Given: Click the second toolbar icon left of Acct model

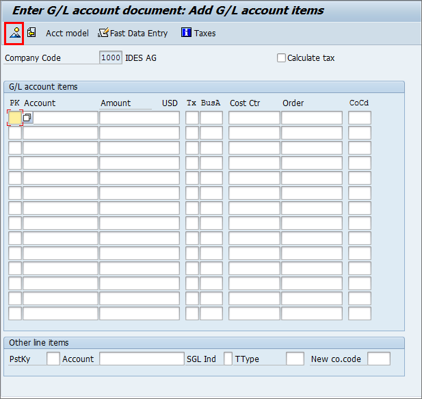Looking at the screenshot, I should (31, 33).
